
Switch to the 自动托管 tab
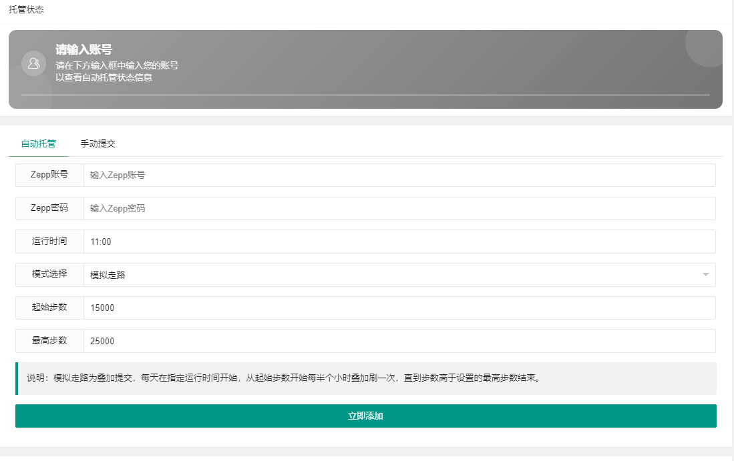[x=39, y=143]
